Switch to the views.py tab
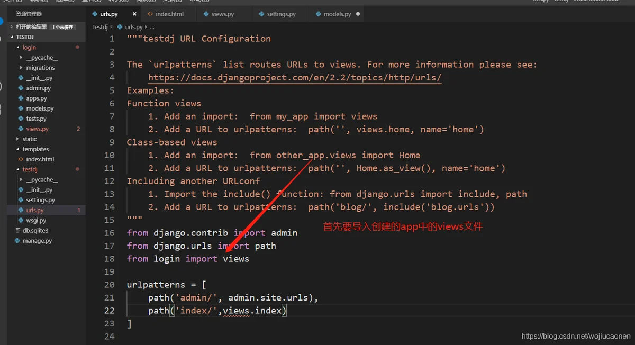 223,14
